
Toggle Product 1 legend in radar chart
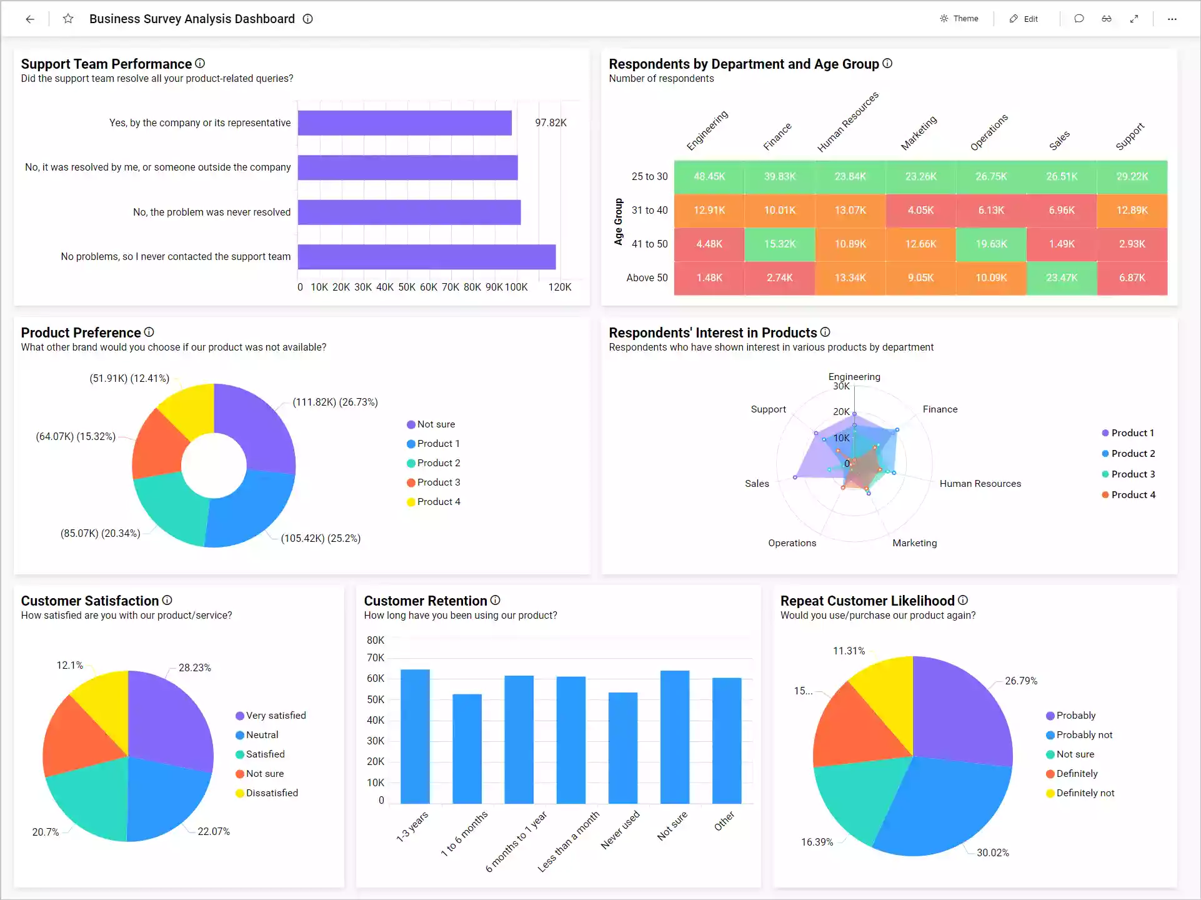[1132, 433]
